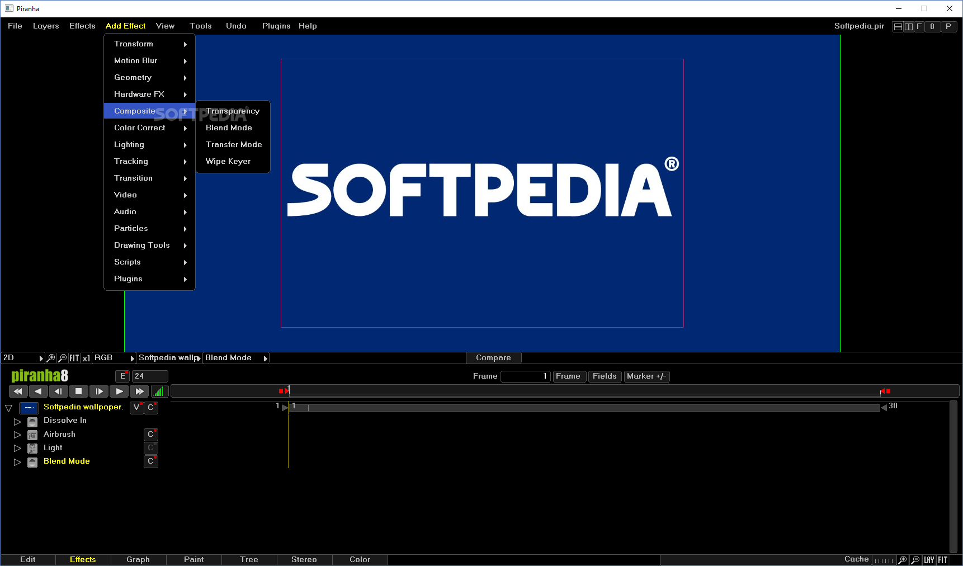
Task: Select the Softpedia wallpaper layer thumbnail
Action: (29, 408)
